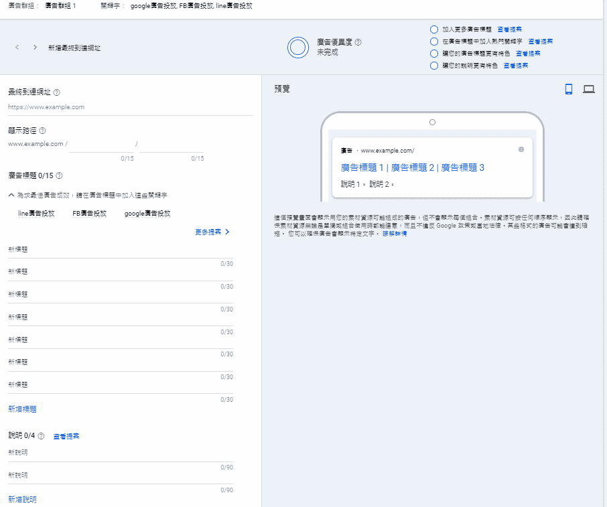Open help icon beside 說明 0/4
607x507 pixels.
pyautogui.click(x=41, y=436)
